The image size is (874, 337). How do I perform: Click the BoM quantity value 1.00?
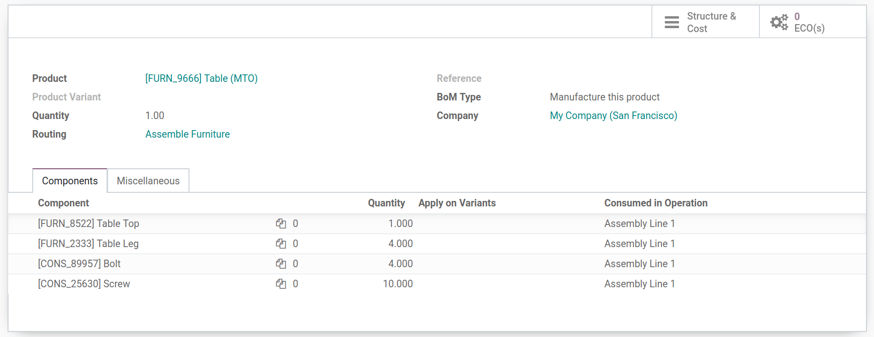[155, 116]
